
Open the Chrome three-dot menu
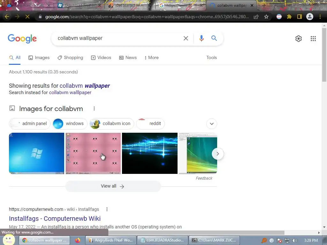[x=320, y=17]
